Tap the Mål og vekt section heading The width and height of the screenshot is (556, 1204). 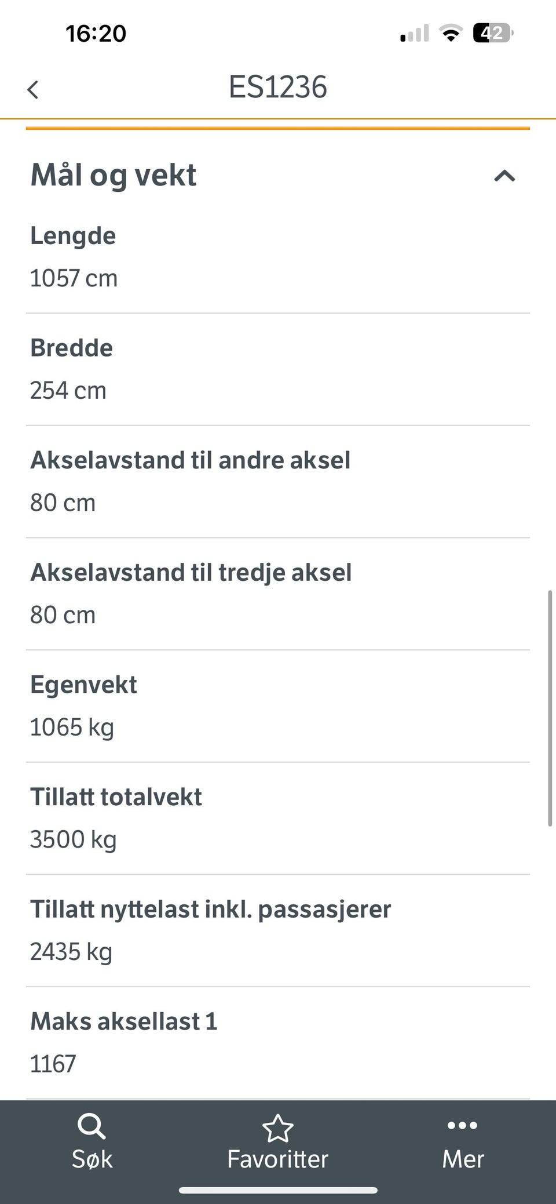pyautogui.click(x=114, y=174)
